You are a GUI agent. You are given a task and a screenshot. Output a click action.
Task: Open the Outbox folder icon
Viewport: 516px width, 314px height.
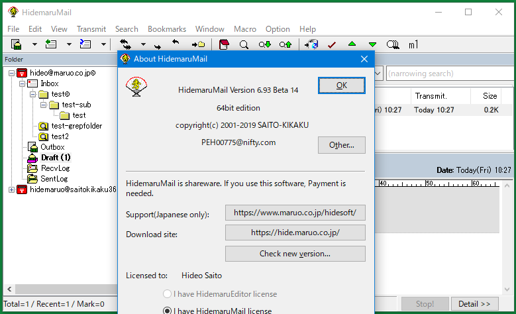tap(33, 147)
